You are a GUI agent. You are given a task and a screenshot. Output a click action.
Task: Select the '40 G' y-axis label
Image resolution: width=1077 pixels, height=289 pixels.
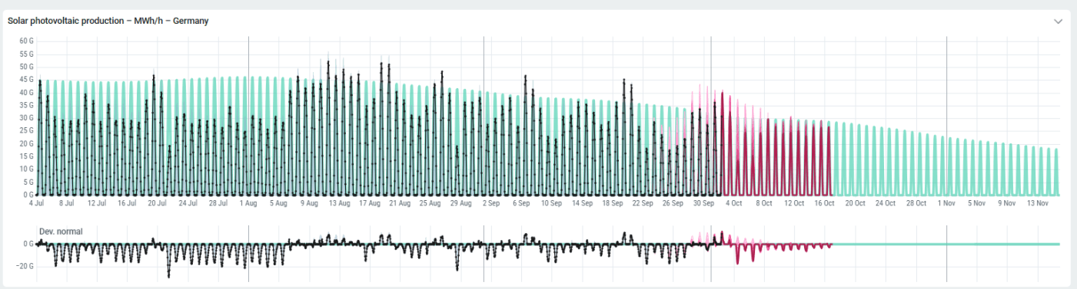pos(27,93)
